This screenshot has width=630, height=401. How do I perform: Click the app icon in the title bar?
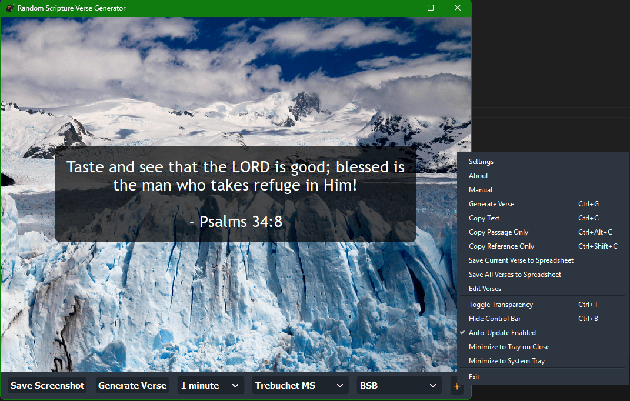pos(8,8)
